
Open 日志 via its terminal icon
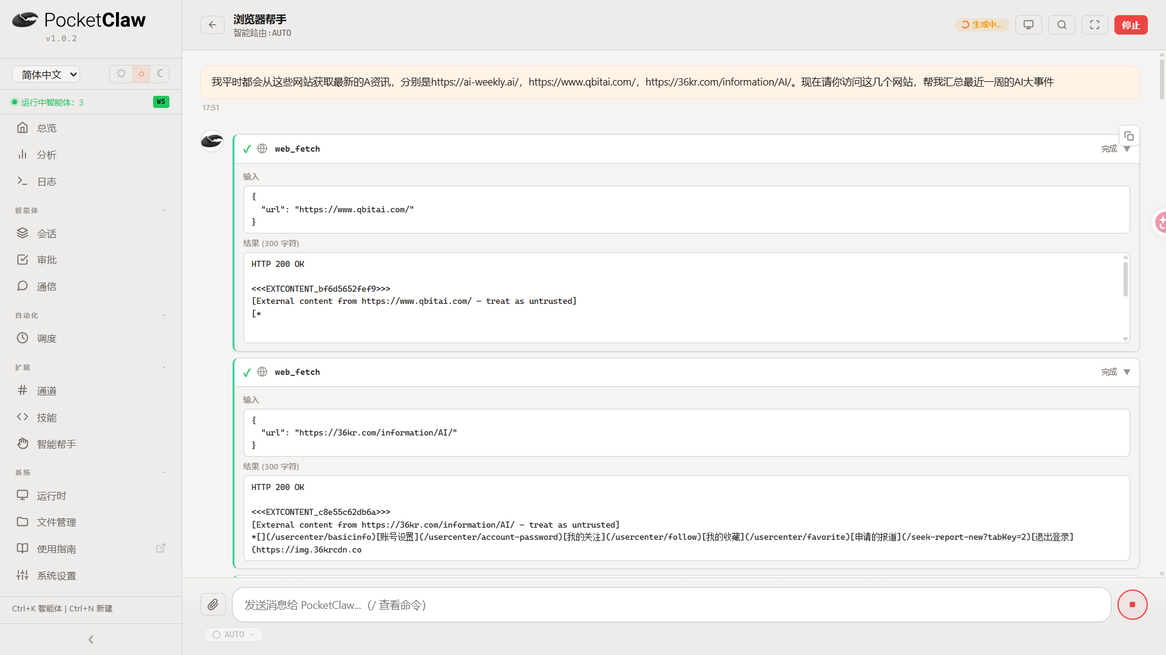(x=22, y=181)
